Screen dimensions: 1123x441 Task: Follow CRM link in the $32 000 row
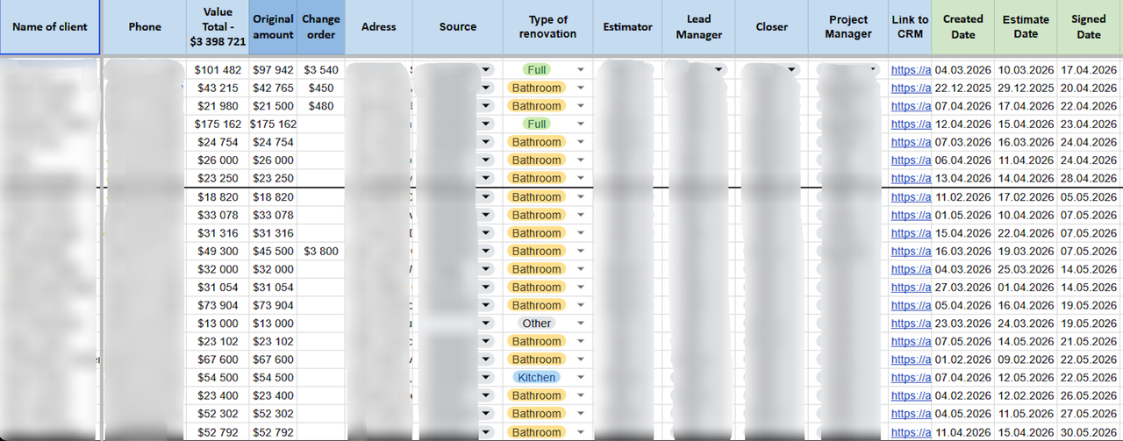pyautogui.click(x=911, y=269)
